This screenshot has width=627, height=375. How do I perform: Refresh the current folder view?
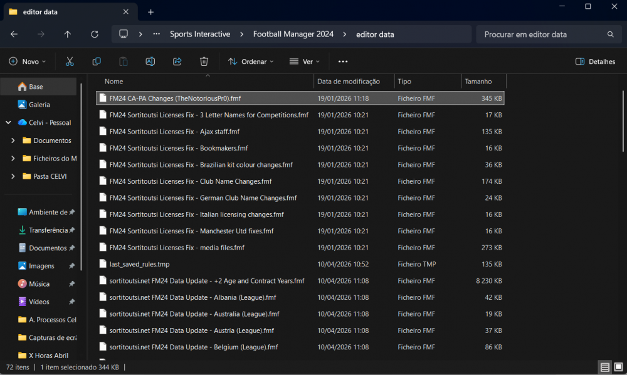[95, 34]
